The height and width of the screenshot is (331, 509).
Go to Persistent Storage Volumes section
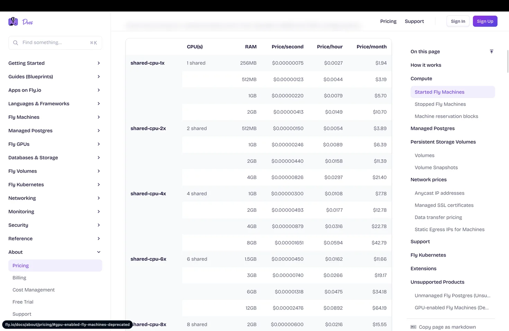pos(443,142)
